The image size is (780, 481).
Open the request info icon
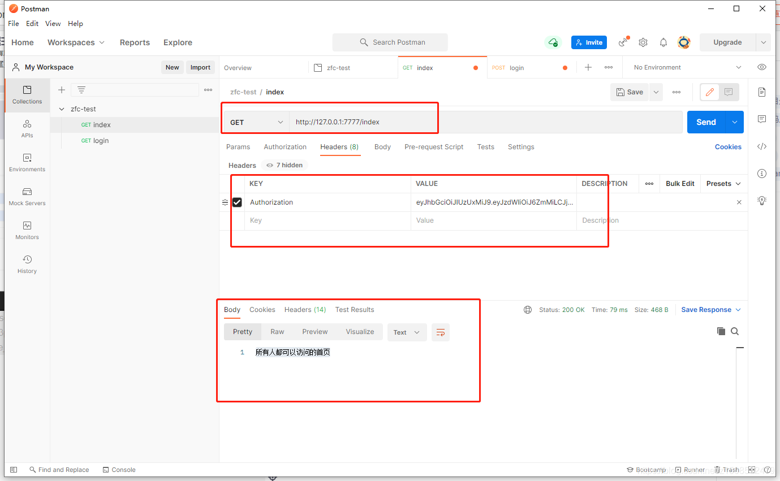(x=762, y=174)
